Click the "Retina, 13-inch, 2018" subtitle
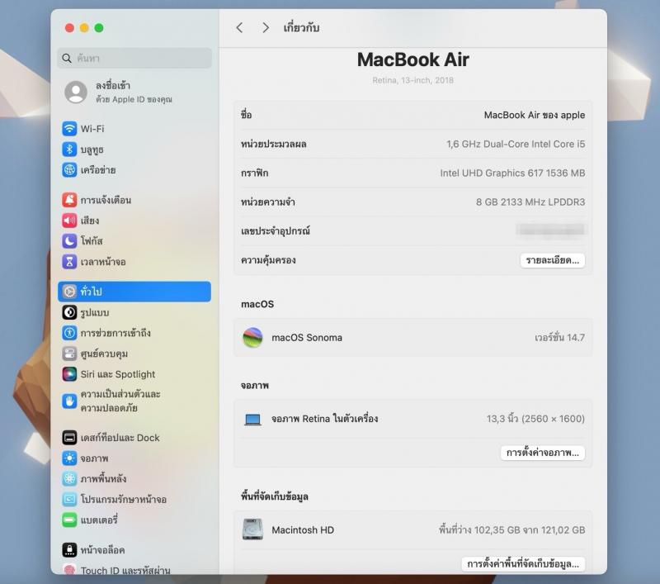 413,80
